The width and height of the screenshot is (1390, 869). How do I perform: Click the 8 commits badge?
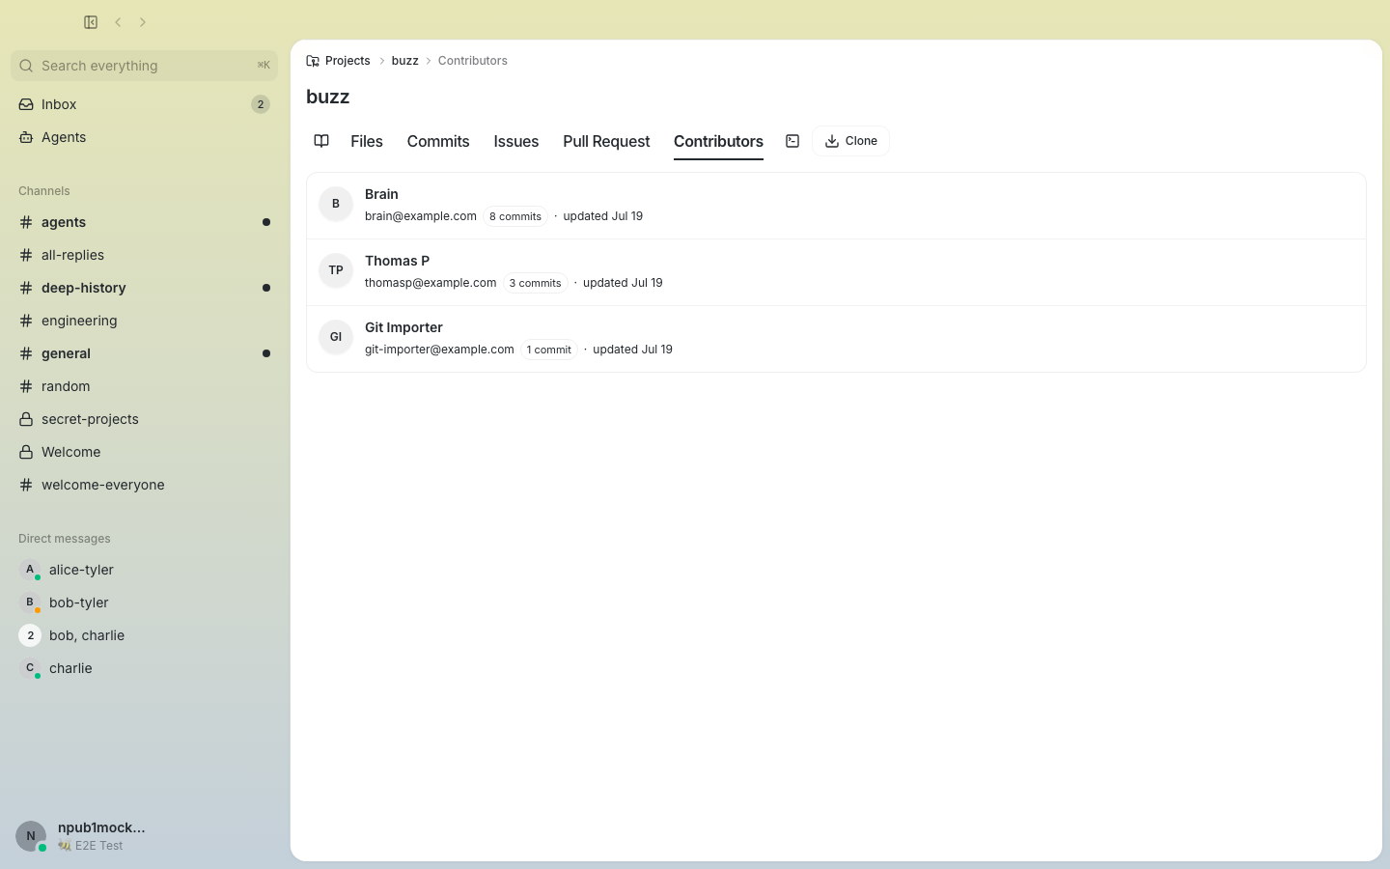[515, 216]
